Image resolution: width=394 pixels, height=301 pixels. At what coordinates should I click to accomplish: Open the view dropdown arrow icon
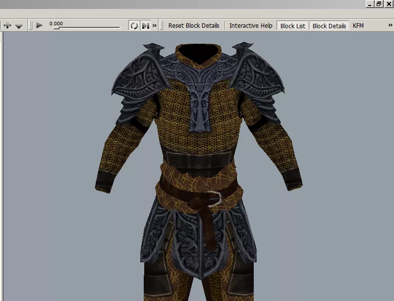pos(19,26)
